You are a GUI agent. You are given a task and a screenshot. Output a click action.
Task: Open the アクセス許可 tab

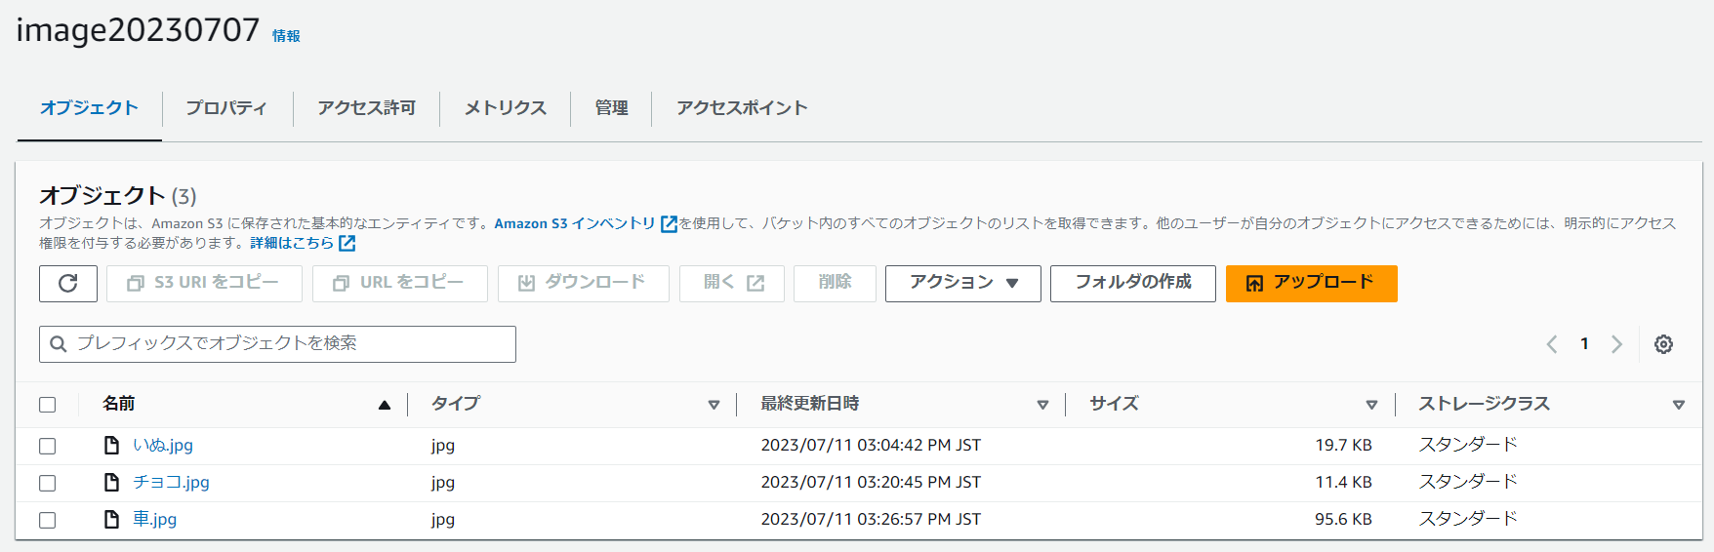(366, 108)
